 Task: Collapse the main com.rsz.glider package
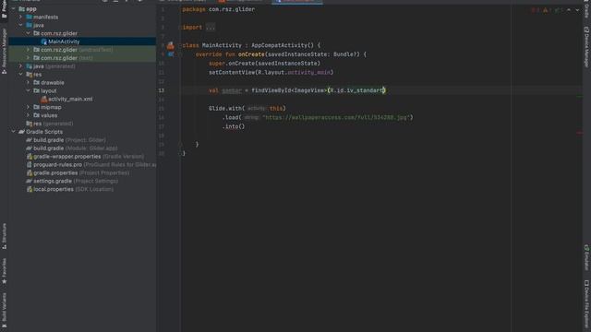[x=29, y=33]
